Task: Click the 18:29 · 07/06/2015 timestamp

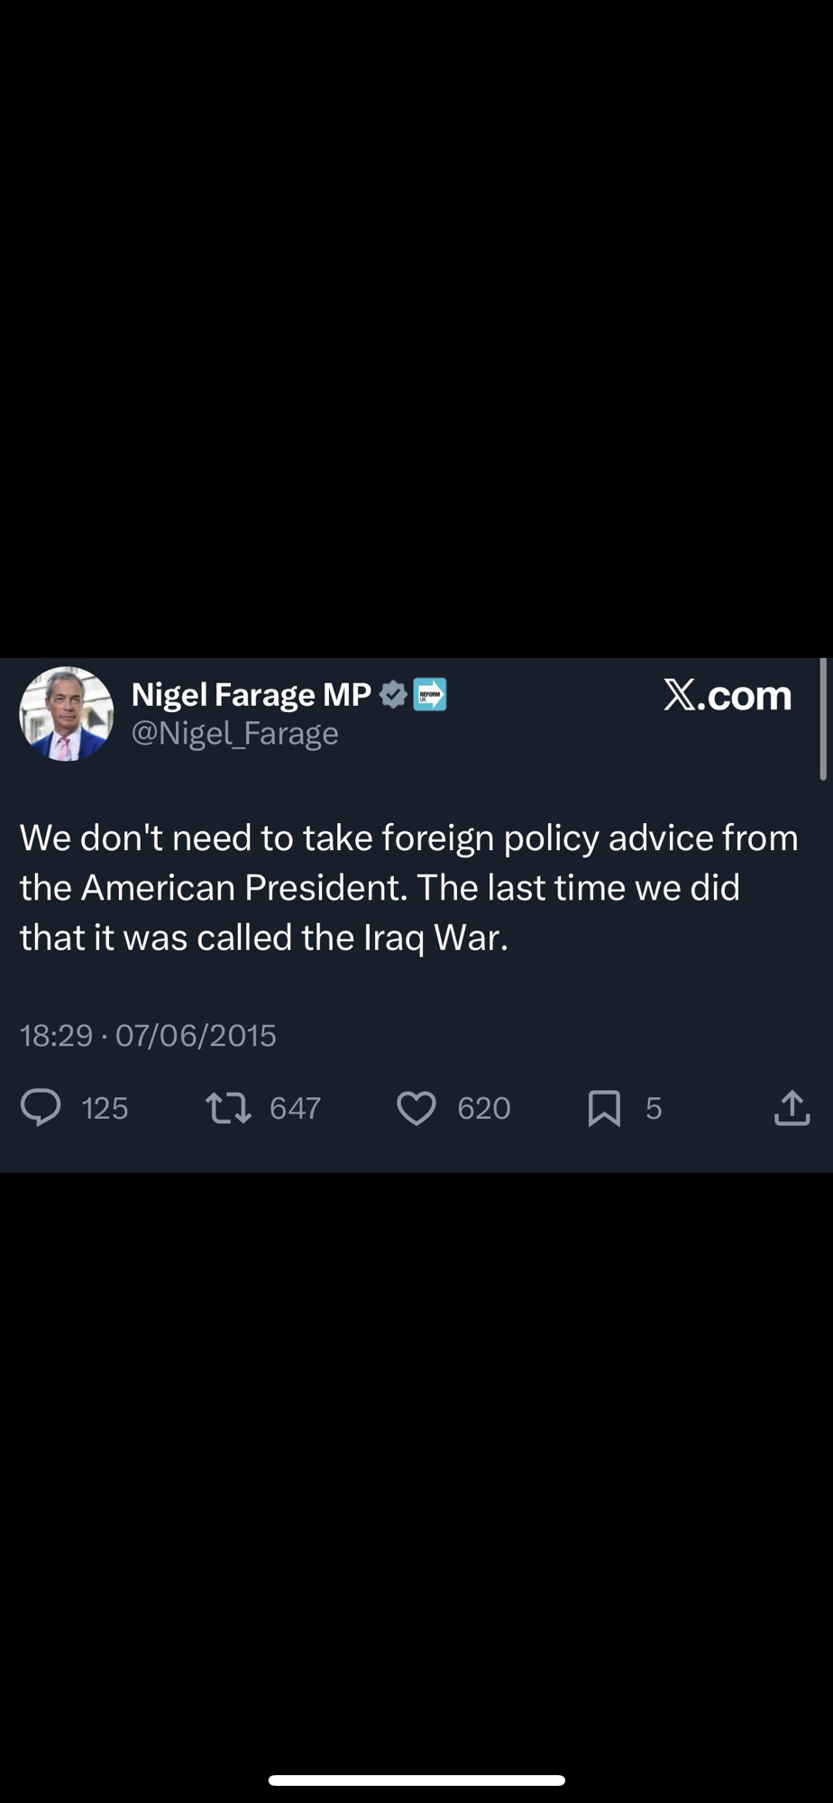Action: [148, 1035]
